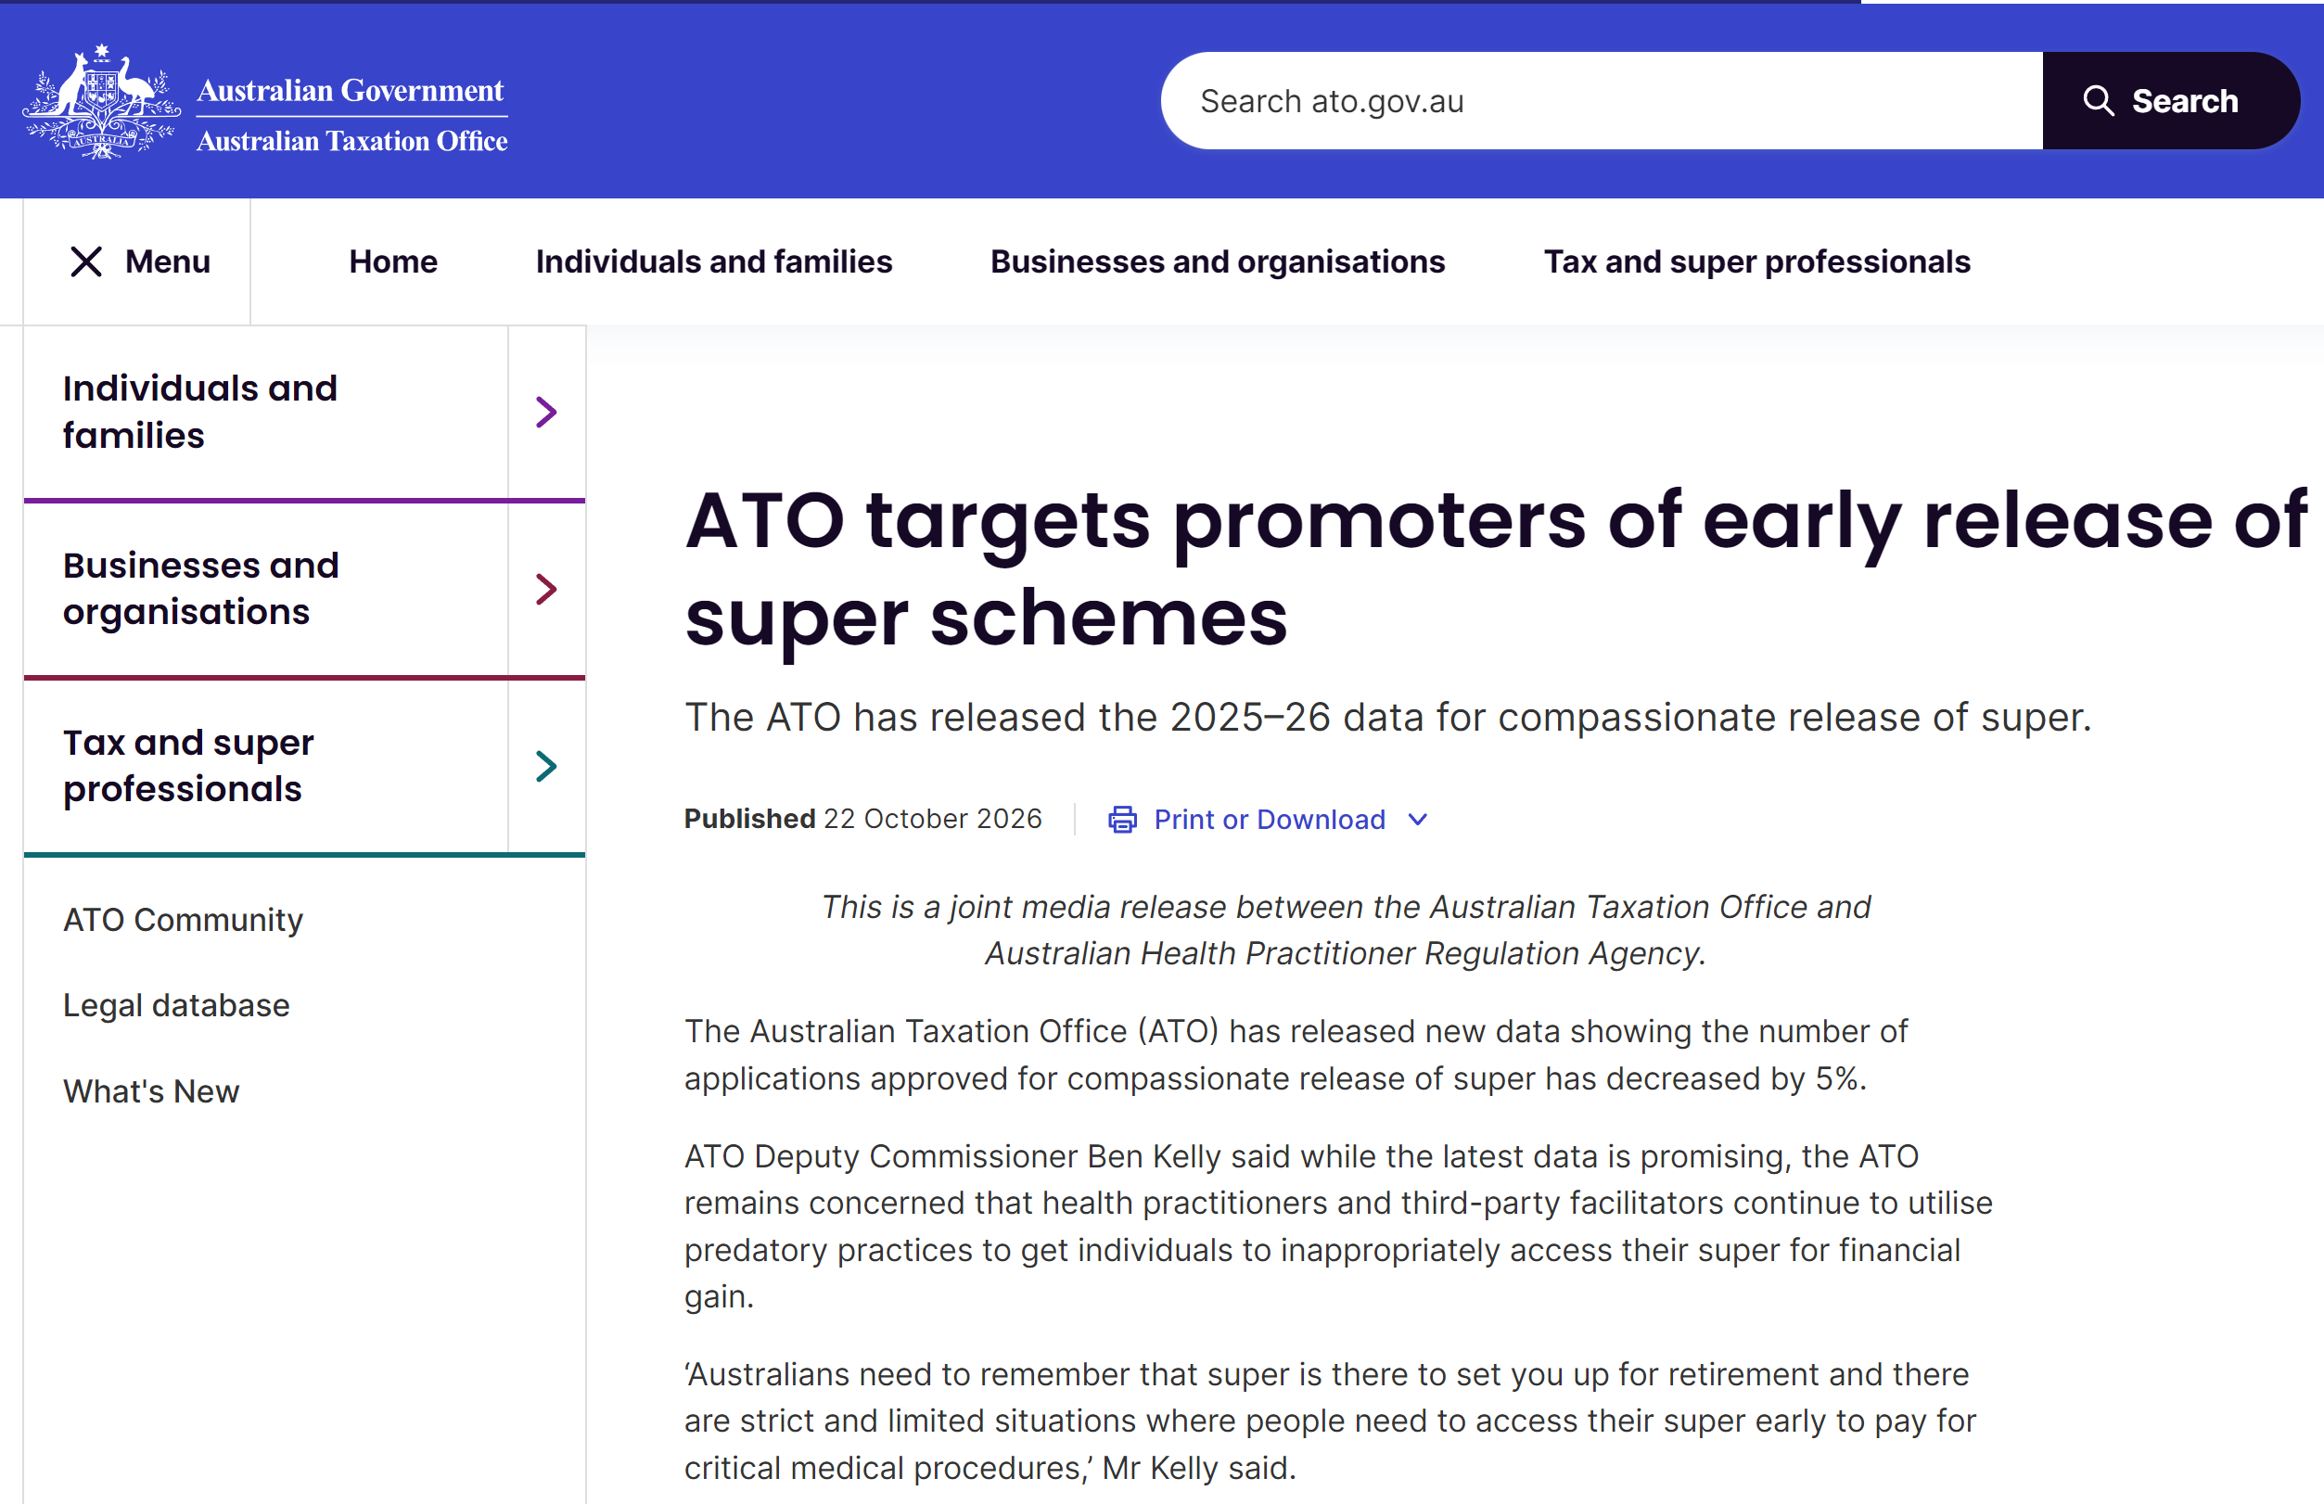
Task: Click the magnifying glass search icon
Action: (2099, 100)
